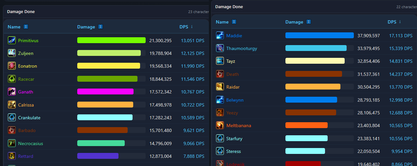The height and width of the screenshot is (166, 417).
Task: Click the right table's Damage Done panel title
Action: [229, 7]
